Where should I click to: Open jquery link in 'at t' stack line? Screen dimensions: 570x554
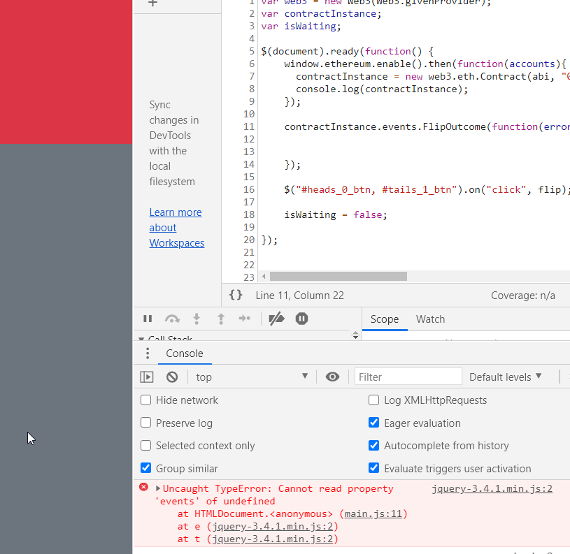click(272, 539)
